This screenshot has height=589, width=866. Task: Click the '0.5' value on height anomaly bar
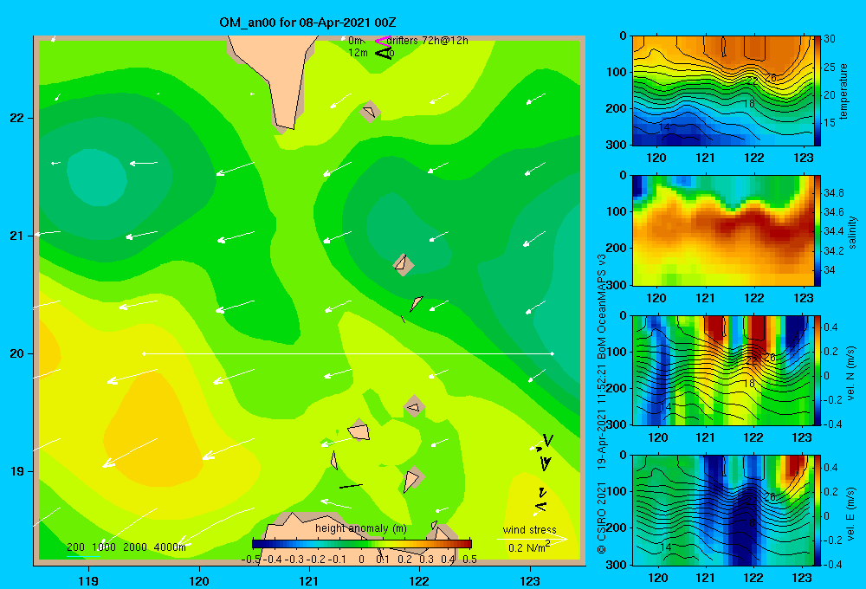pyautogui.click(x=469, y=559)
